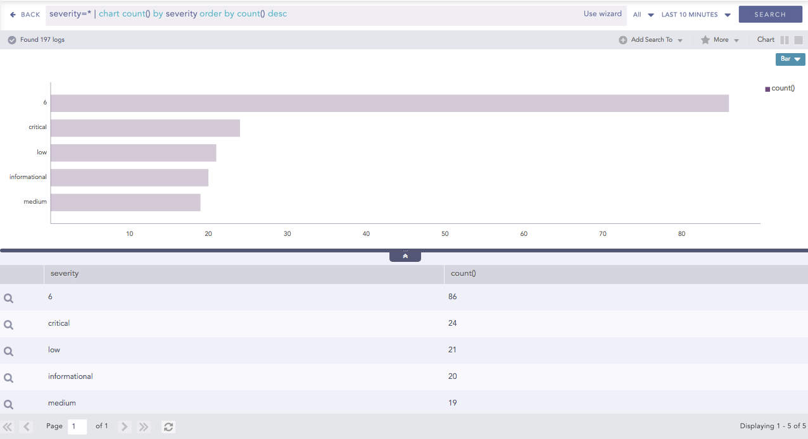Click the longest bar for severity 6

click(389, 103)
